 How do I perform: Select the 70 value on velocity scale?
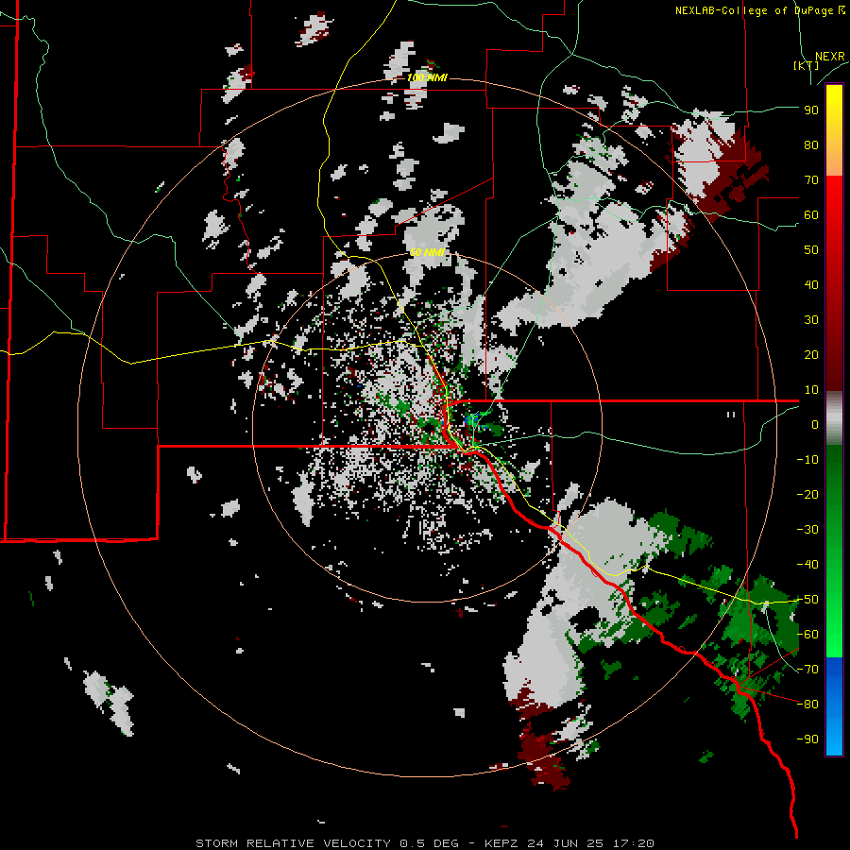811,180
